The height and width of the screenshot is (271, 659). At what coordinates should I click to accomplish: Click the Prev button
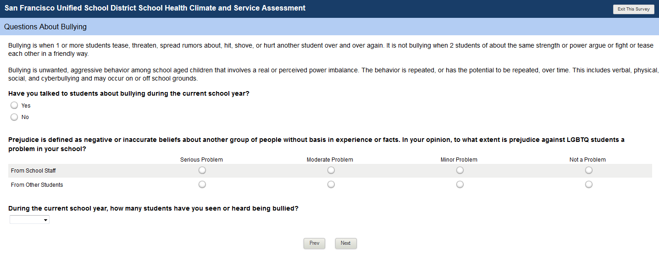point(314,244)
